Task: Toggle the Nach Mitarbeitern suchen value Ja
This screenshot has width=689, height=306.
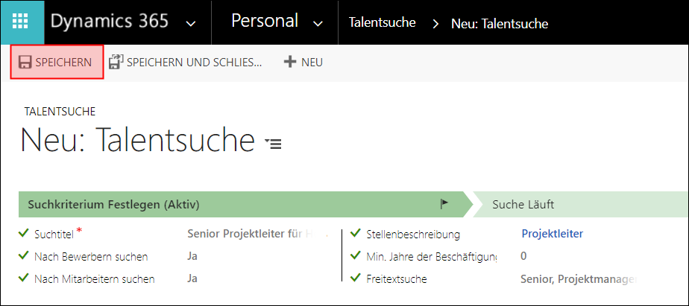Action: 192,279
